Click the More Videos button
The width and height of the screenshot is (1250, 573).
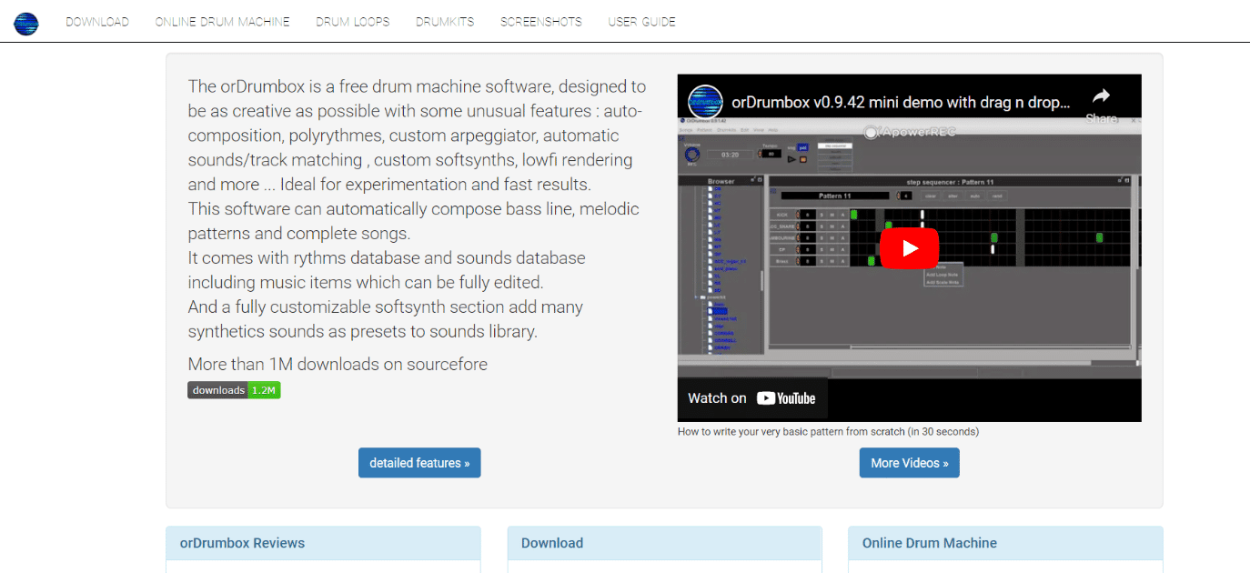pos(909,463)
